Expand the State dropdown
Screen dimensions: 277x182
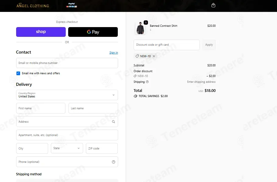point(67,148)
